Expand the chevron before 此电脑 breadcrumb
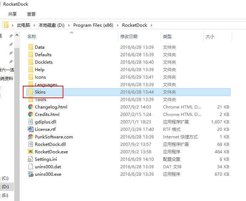 click(12, 25)
